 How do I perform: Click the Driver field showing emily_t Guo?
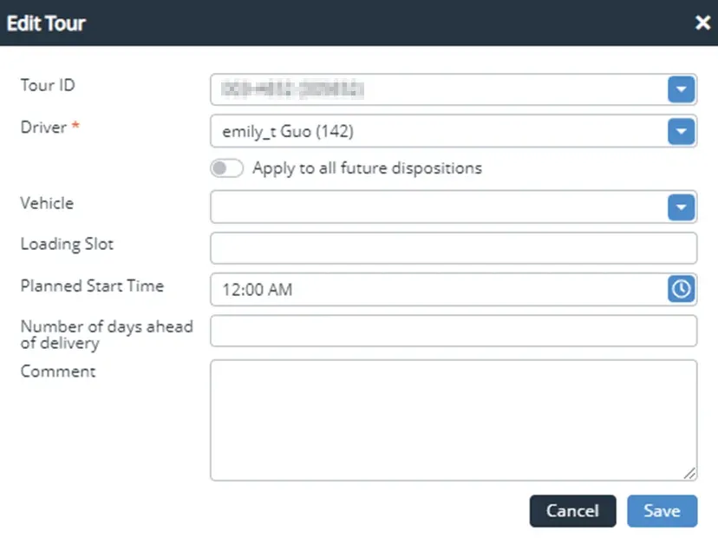[x=438, y=132]
